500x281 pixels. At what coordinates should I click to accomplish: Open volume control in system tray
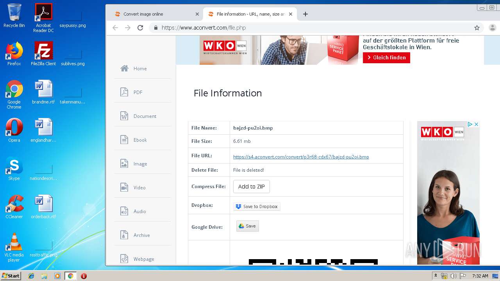point(454,276)
